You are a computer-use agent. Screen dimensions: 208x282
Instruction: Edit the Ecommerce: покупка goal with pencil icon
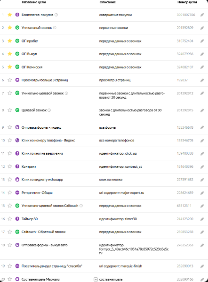coord(202,15)
